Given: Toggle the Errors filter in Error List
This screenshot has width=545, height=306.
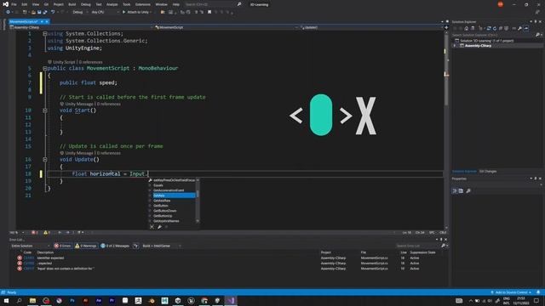Looking at the screenshot, I should [63, 246].
